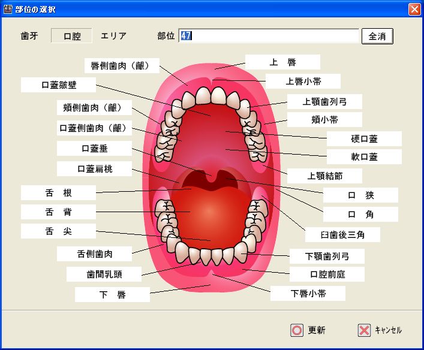Select the 下唇小帯 label
Viewport: 424px width, 350px height.
click(308, 293)
